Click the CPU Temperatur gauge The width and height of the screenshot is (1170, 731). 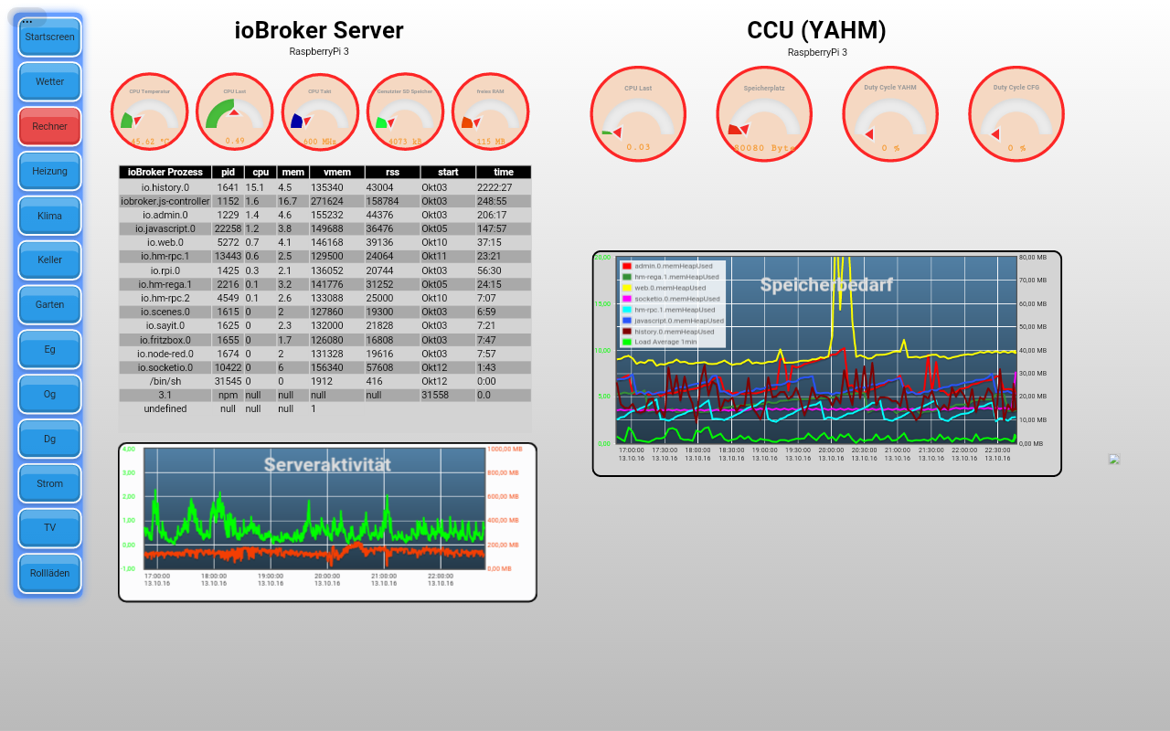coord(150,111)
